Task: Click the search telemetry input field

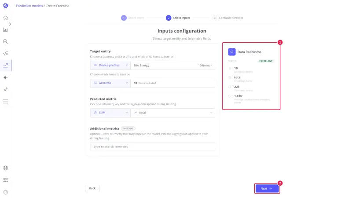Action: [x=152, y=147]
